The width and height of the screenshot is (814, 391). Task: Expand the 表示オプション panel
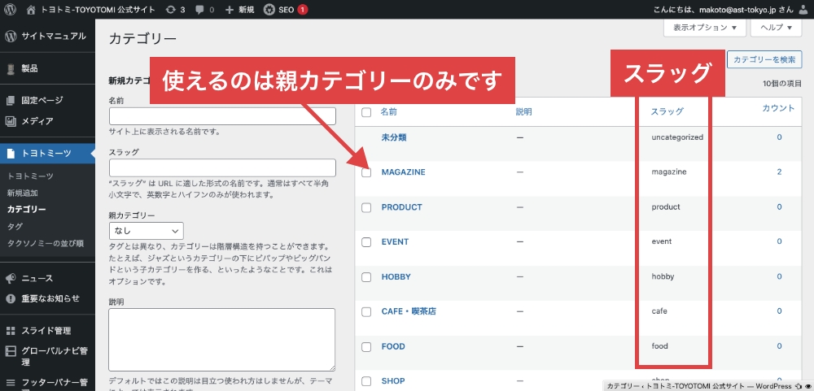pyautogui.click(x=705, y=28)
